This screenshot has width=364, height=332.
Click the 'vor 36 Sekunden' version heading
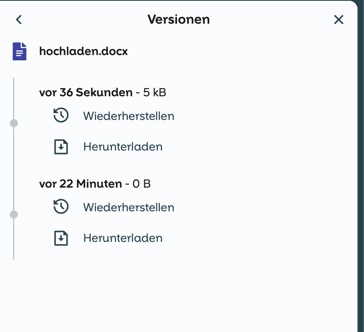86,93
